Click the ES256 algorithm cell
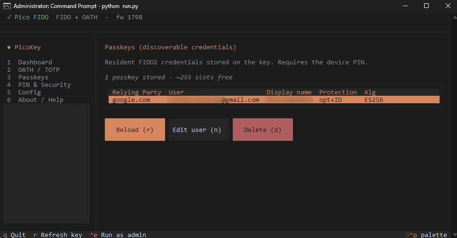This screenshot has width=457, height=238. 374,100
